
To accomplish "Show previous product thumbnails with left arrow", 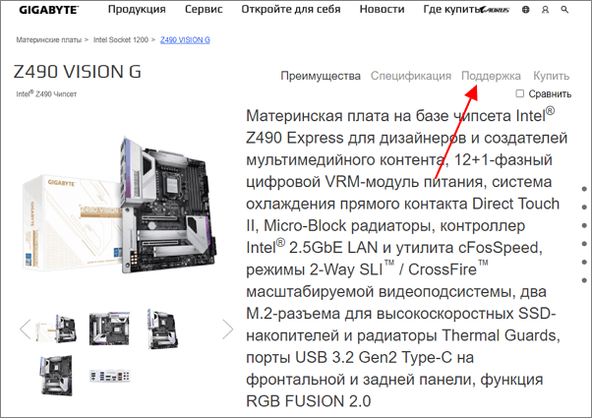I will [x=26, y=328].
